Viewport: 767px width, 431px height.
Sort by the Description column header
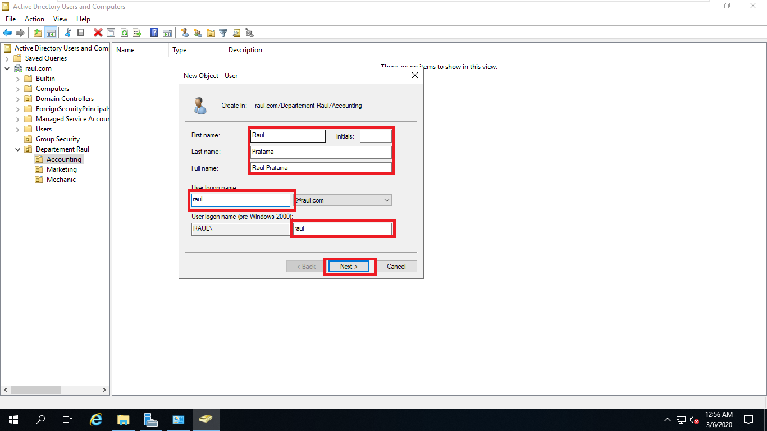tap(267, 50)
